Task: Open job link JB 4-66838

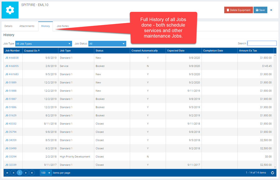Action: (x=12, y=58)
